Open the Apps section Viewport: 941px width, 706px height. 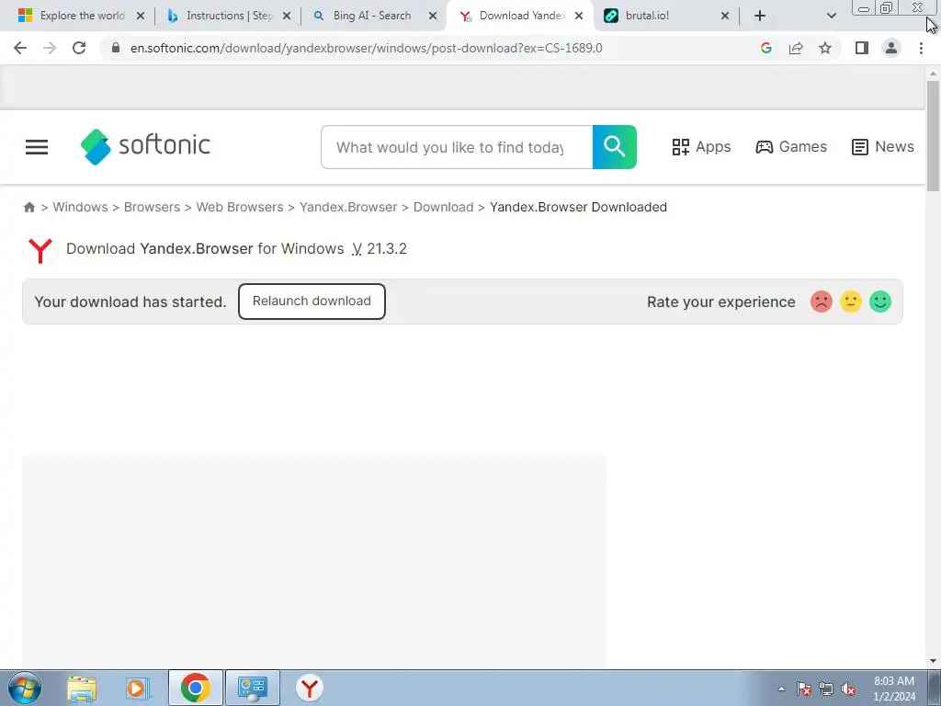[701, 146]
